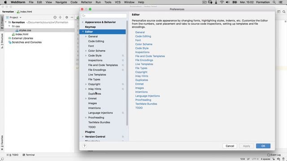Viewport: 287px width, 161px height.
Task: Expand the Emmet arrow
Action: click(x=86, y=98)
